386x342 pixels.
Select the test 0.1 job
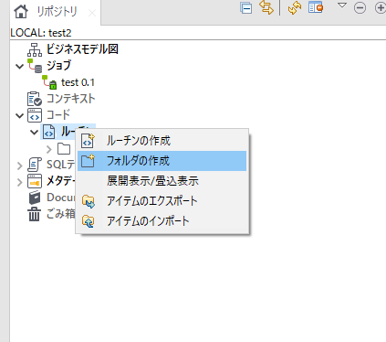click(78, 82)
